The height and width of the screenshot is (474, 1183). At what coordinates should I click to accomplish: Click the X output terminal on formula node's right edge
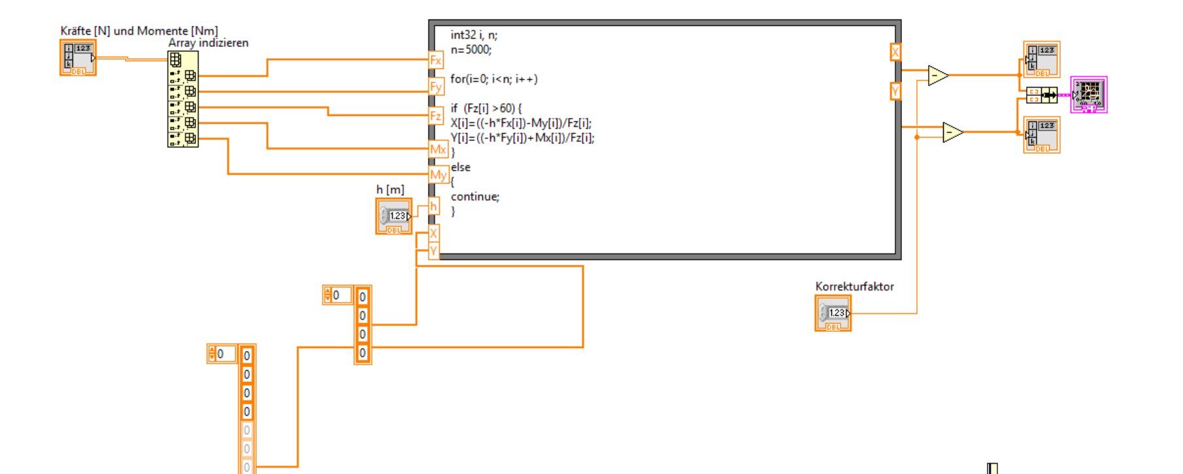point(895,52)
